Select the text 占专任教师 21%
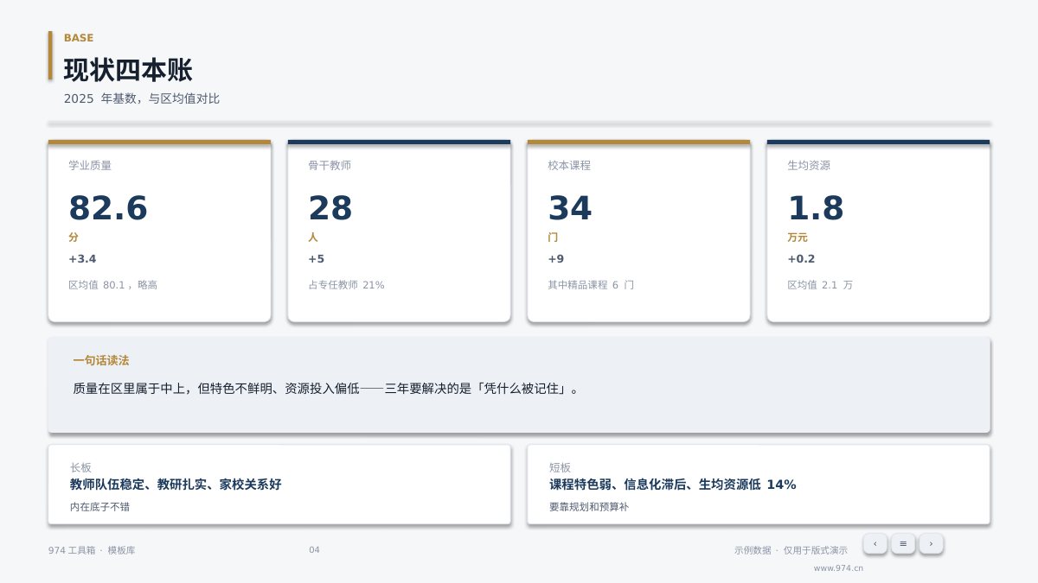1038x583 pixels. click(347, 285)
